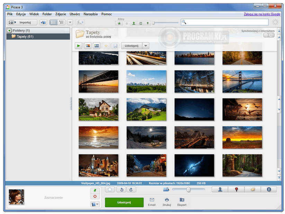Play the slideshow with green play button
The height and width of the screenshot is (214, 285).
[x=79, y=46]
